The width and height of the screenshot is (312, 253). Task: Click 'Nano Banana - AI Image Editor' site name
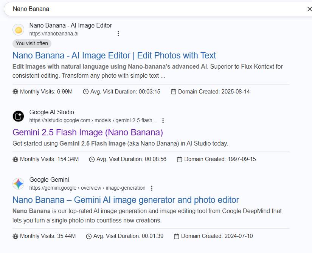coord(70,26)
